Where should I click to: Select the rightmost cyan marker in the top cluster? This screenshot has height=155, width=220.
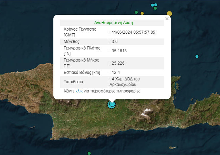(x=156, y=5)
